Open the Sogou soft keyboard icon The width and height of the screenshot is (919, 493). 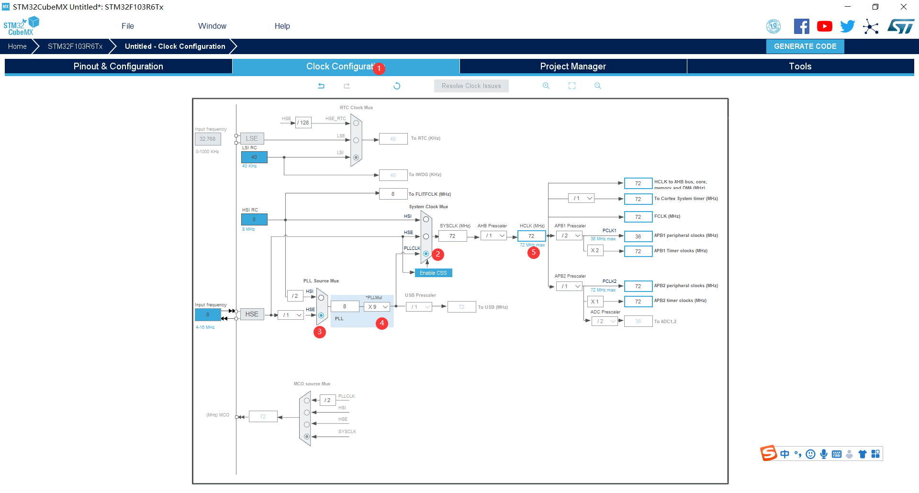coord(837,454)
